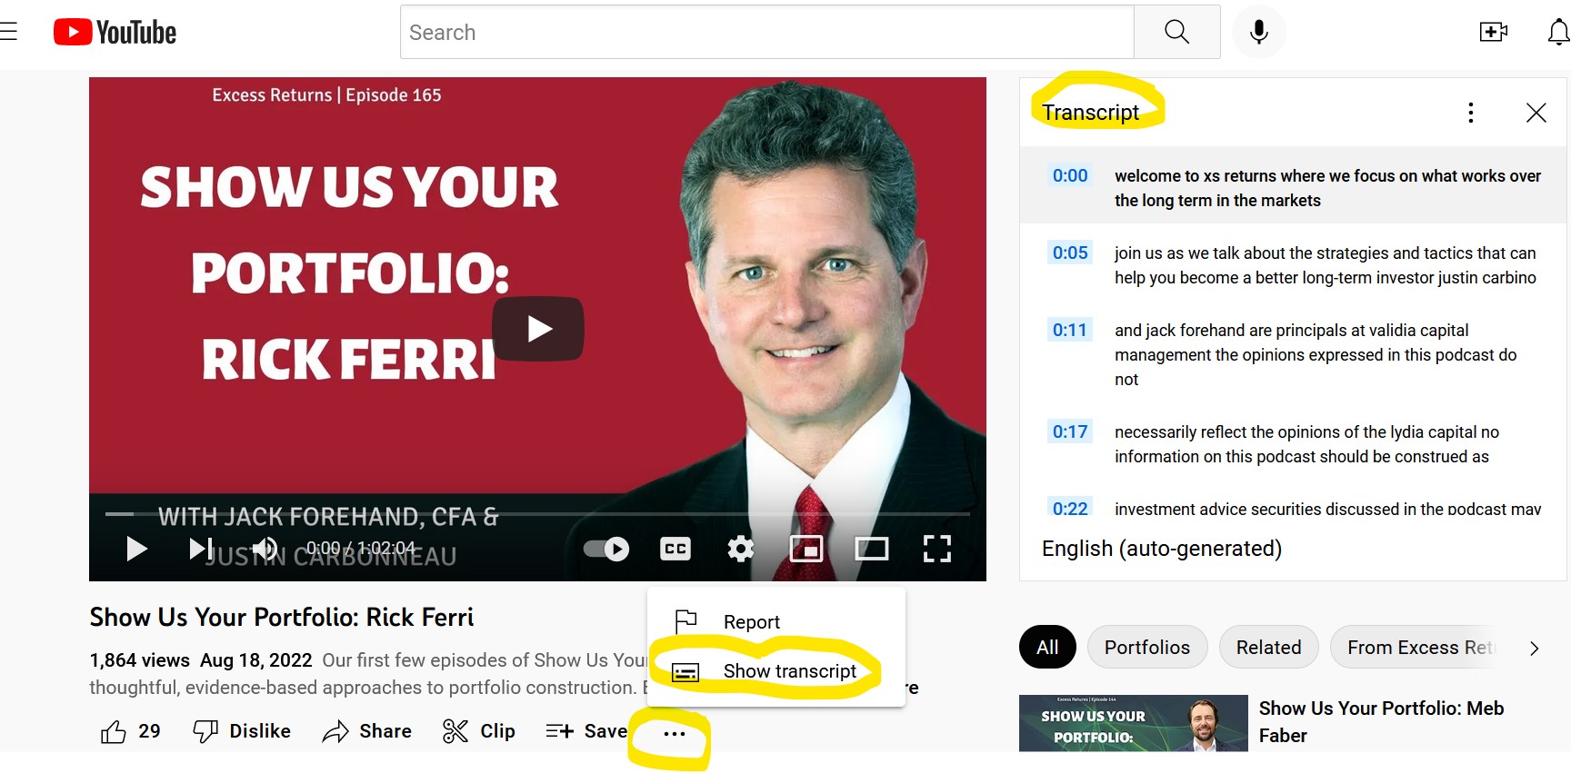Open English (auto-generated) language selector
Image resolution: width=1571 pixels, height=773 pixels.
click(1162, 549)
